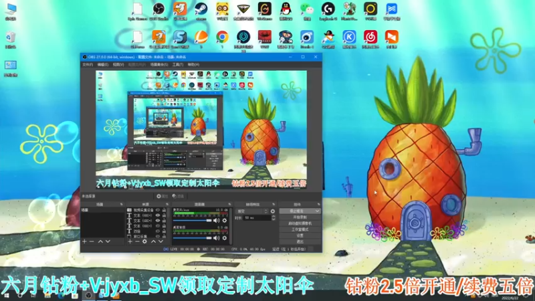Move source up in Sources toolbar
This screenshot has height=301, width=535.
(154, 241)
